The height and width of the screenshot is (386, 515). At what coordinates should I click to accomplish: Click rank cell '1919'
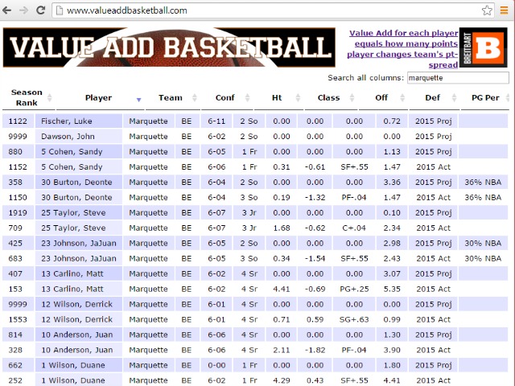[18, 212]
